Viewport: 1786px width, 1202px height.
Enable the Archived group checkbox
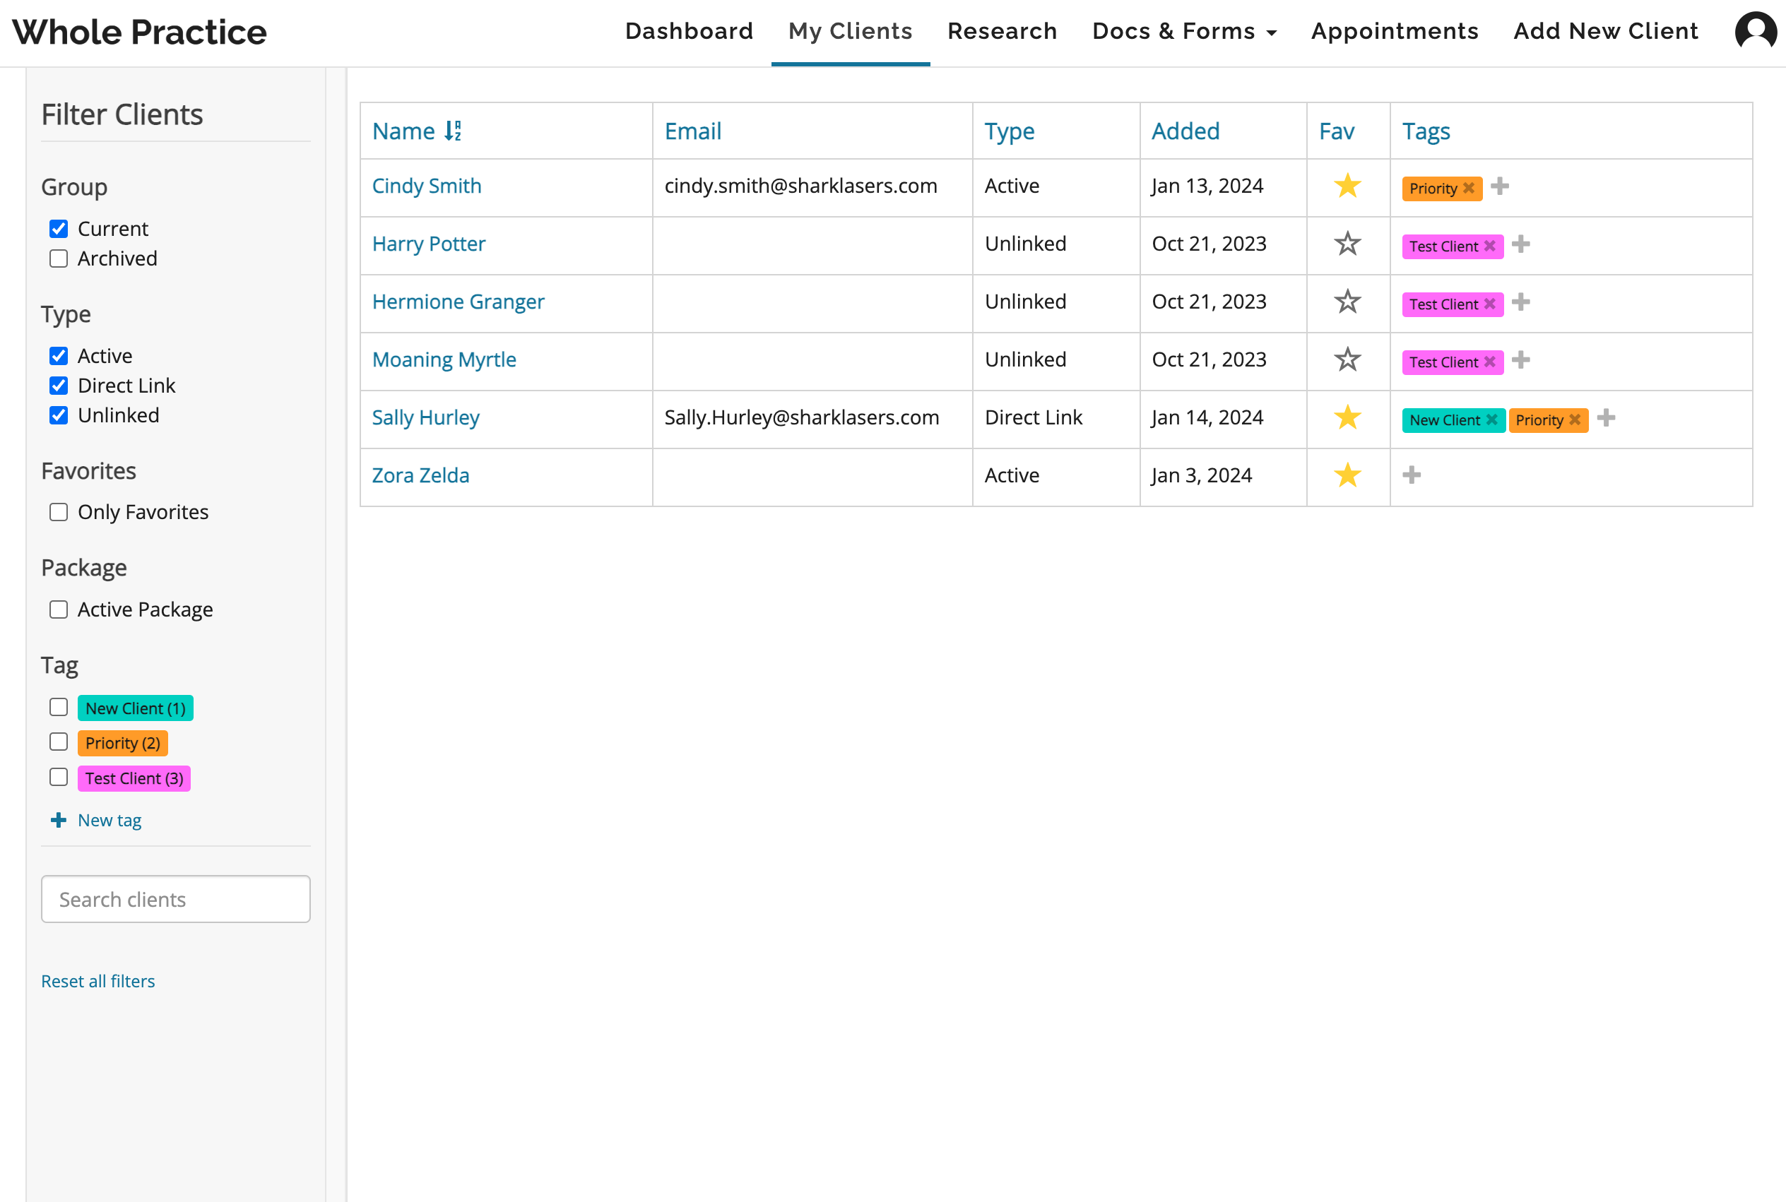58,258
